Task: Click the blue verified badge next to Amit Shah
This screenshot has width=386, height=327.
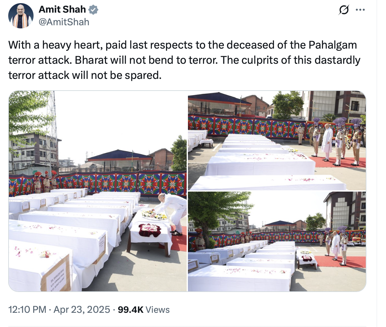Action: tap(93, 10)
